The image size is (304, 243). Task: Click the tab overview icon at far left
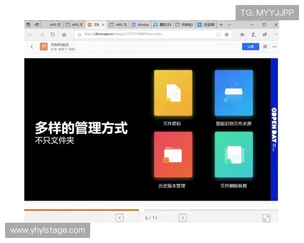28,25
